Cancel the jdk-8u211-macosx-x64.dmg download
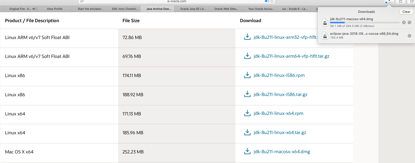The image size is (415, 163). click(404, 22)
